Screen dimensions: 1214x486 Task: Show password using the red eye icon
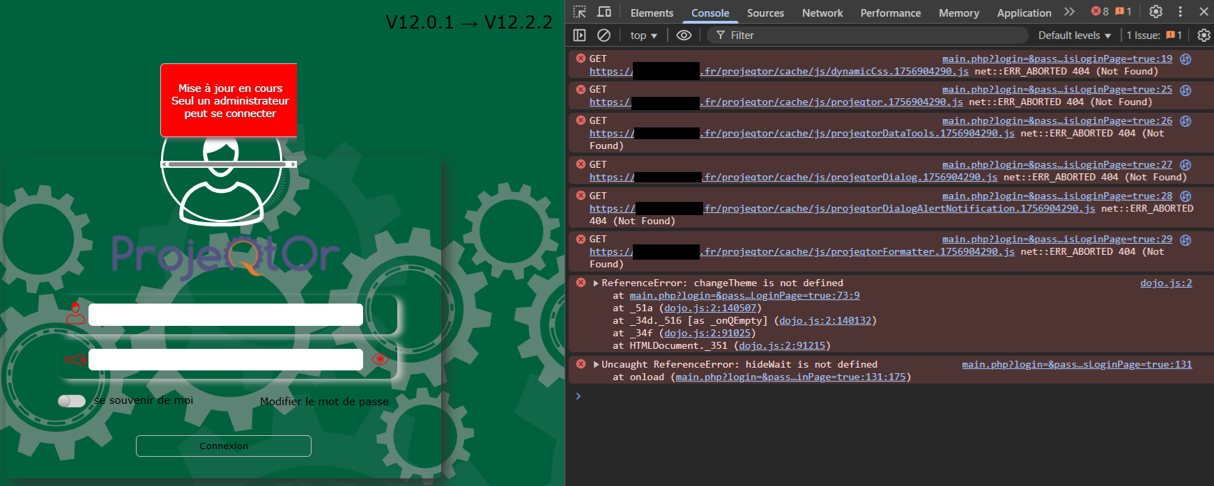coord(380,359)
